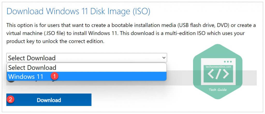
Task: Open the Select Download combo box
Action: coord(86,58)
